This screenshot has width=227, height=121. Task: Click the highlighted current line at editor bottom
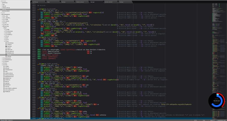coord(121,118)
